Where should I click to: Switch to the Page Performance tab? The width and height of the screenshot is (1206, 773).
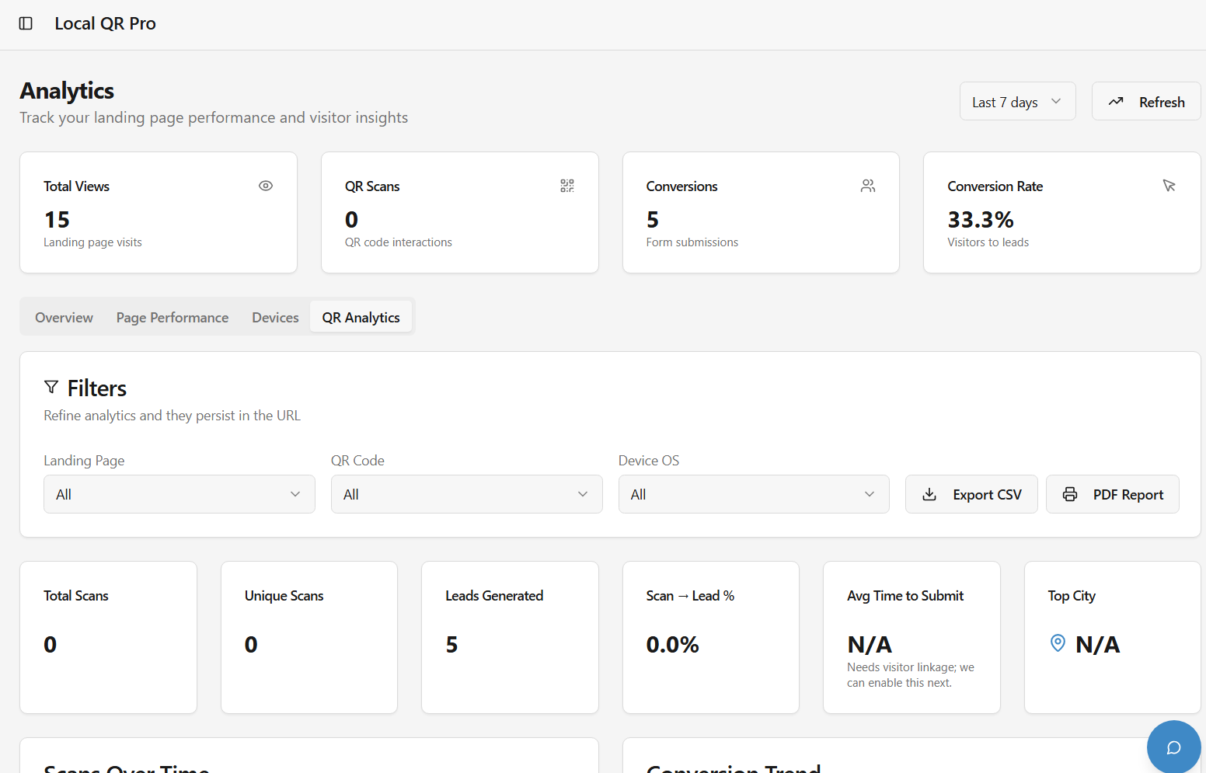pyautogui.click(x=172, y=317)
